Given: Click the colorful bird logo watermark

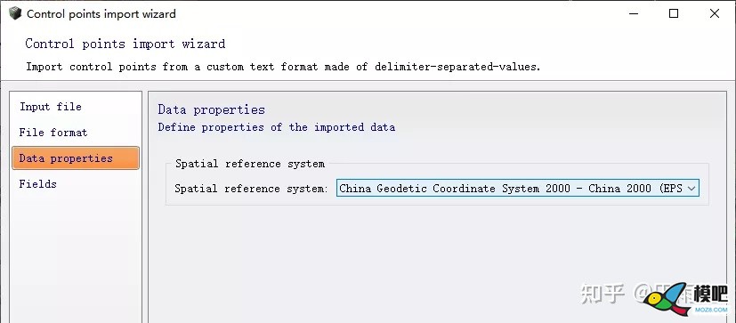Looking at the screenshot, I should pos(667,299).
